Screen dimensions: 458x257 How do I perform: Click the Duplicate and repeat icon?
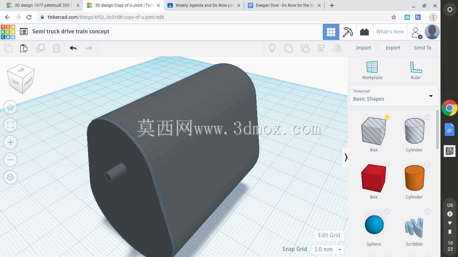(40, 48)
